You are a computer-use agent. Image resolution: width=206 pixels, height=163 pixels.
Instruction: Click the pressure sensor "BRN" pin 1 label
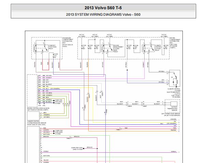tap(45, 113)
